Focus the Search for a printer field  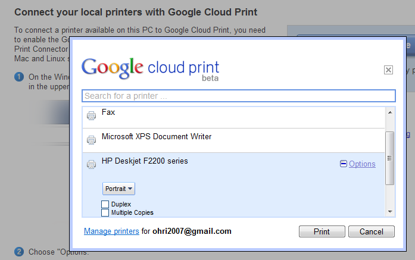click(238, 96)
